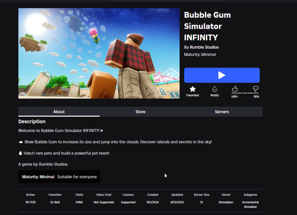Click the 806 dislike count
Viewport: 297px width, 215px height.
click(x=256, y=97)
